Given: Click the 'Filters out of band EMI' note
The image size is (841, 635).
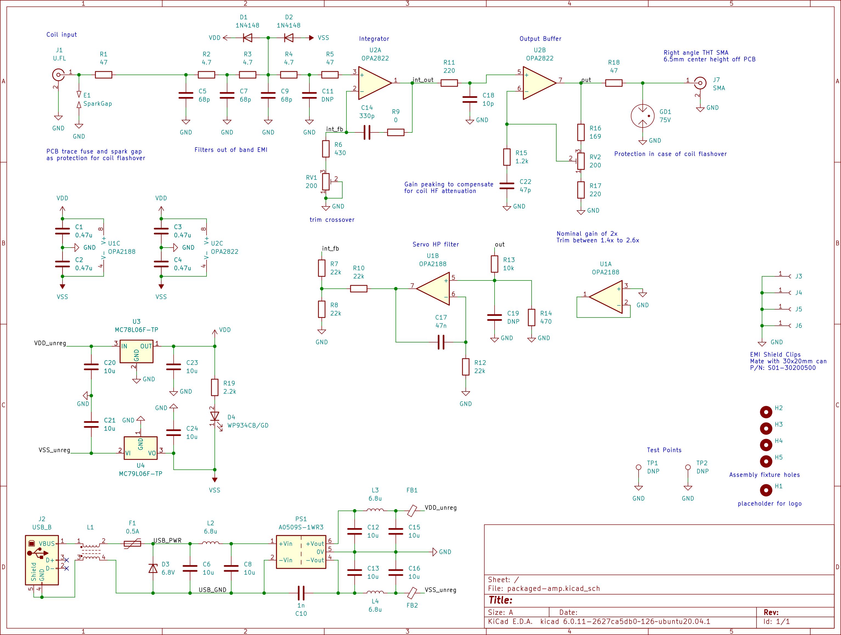Looking at the screenshot, I should pyautogui.click(x=231, y=150).
